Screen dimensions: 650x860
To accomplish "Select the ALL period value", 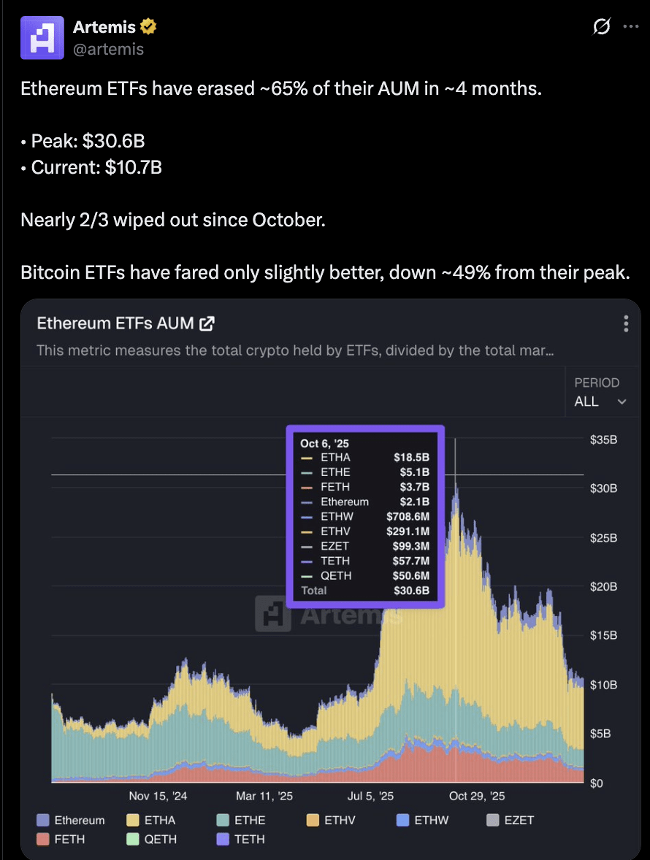I will (x=586, y=402).
